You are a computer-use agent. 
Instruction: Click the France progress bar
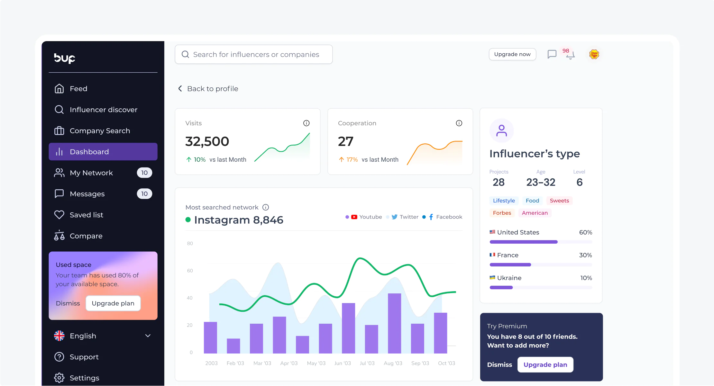click(541, 265)
